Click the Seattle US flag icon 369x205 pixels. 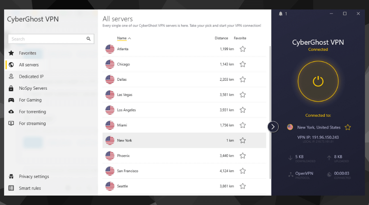[110, 186]
